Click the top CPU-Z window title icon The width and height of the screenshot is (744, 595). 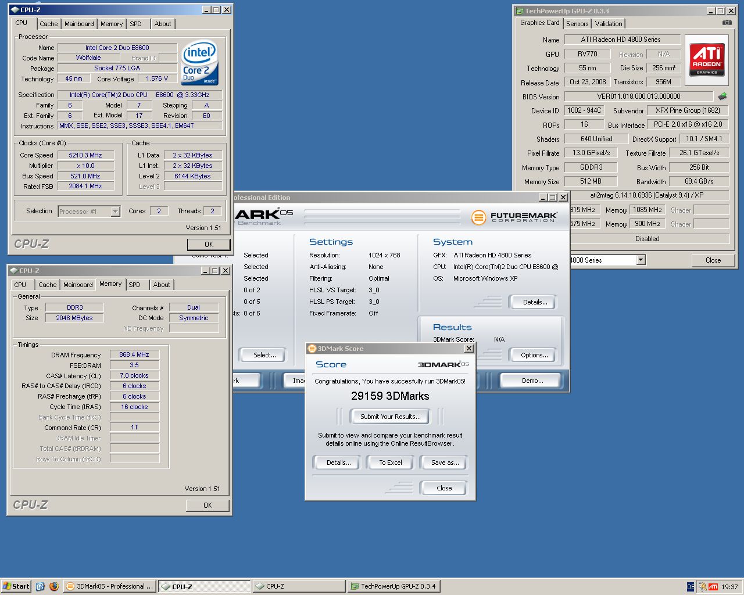(x=15, y=10)
